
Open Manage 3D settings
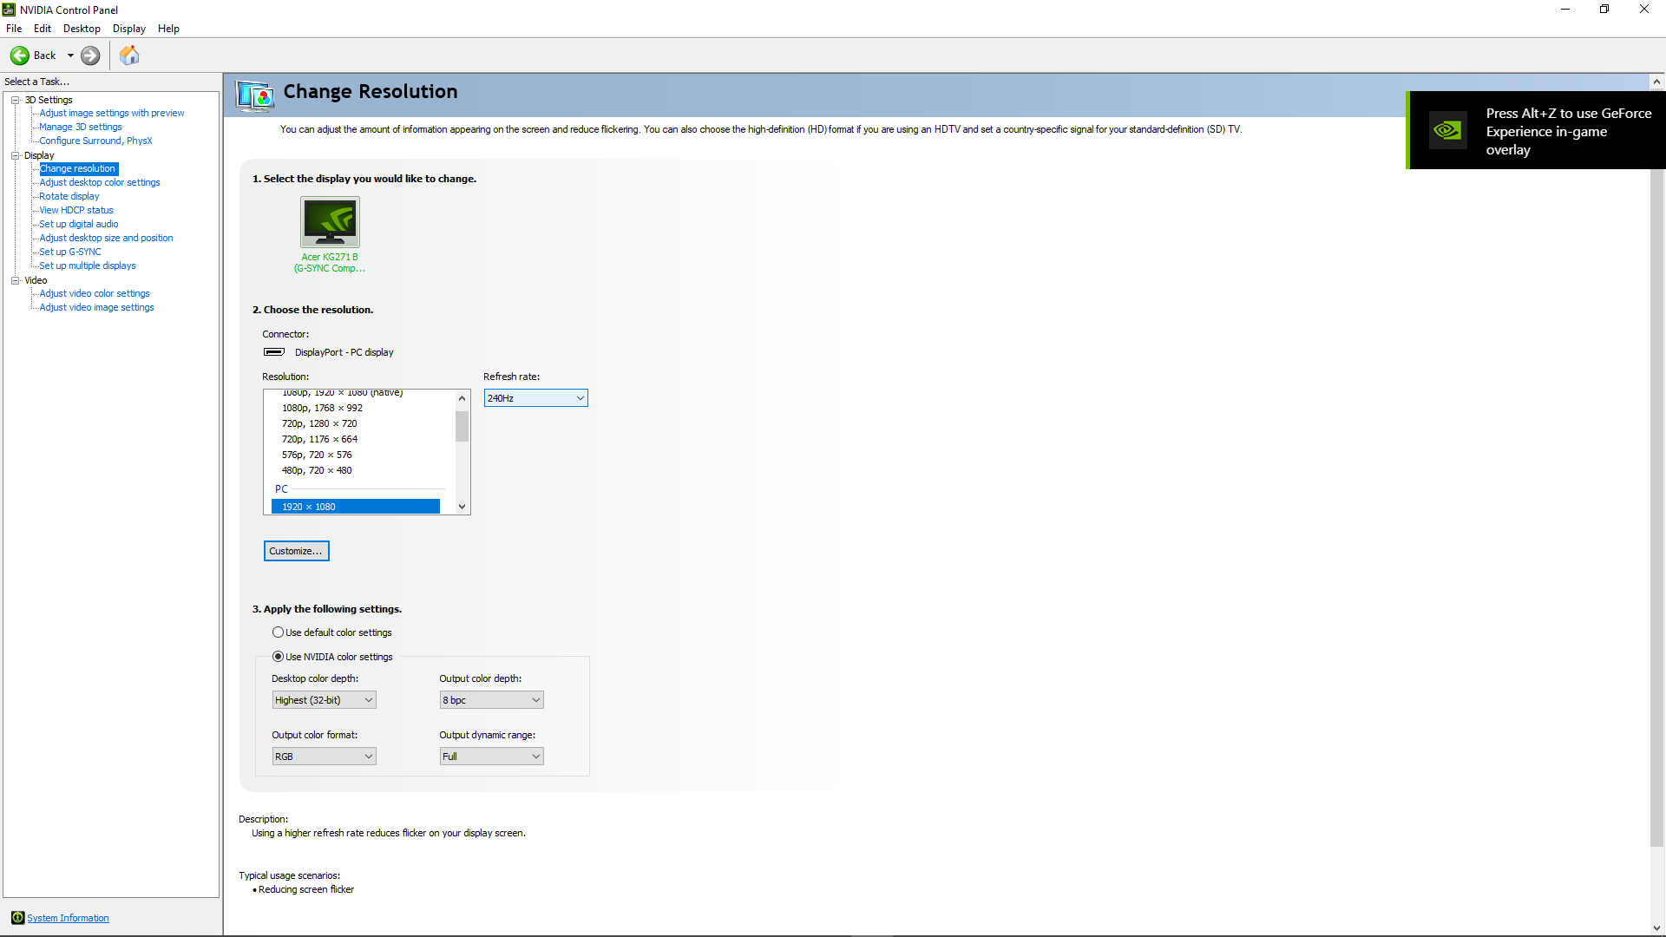[x=81, y=127]
